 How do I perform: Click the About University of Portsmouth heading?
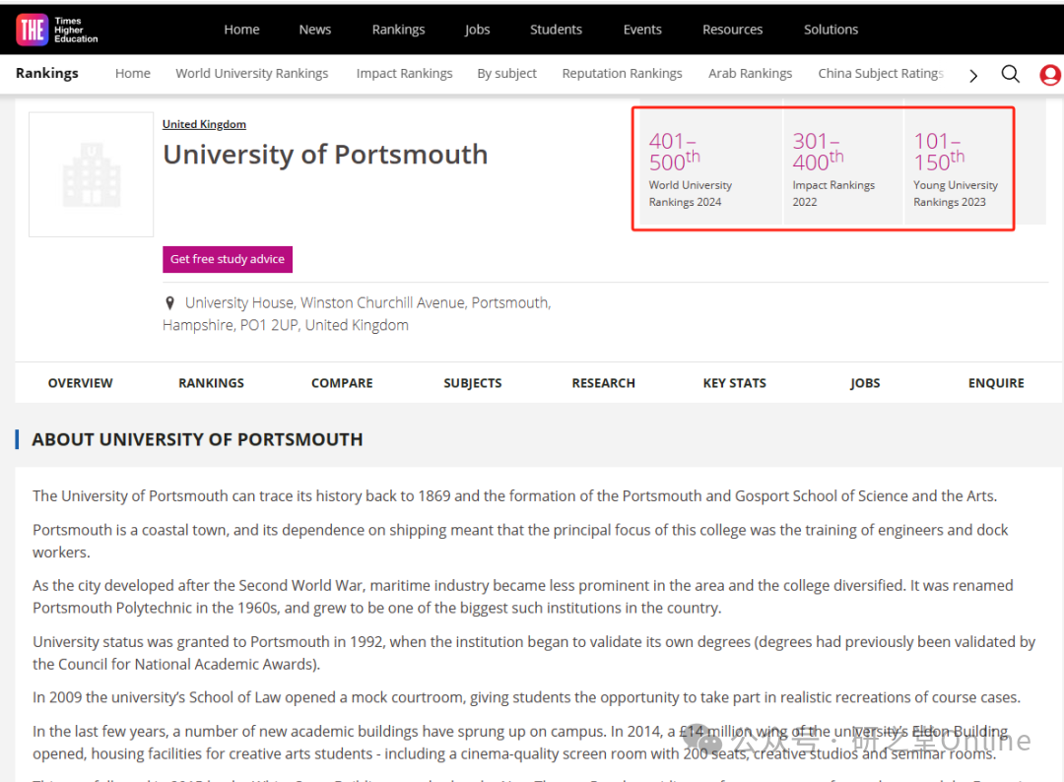197,439
